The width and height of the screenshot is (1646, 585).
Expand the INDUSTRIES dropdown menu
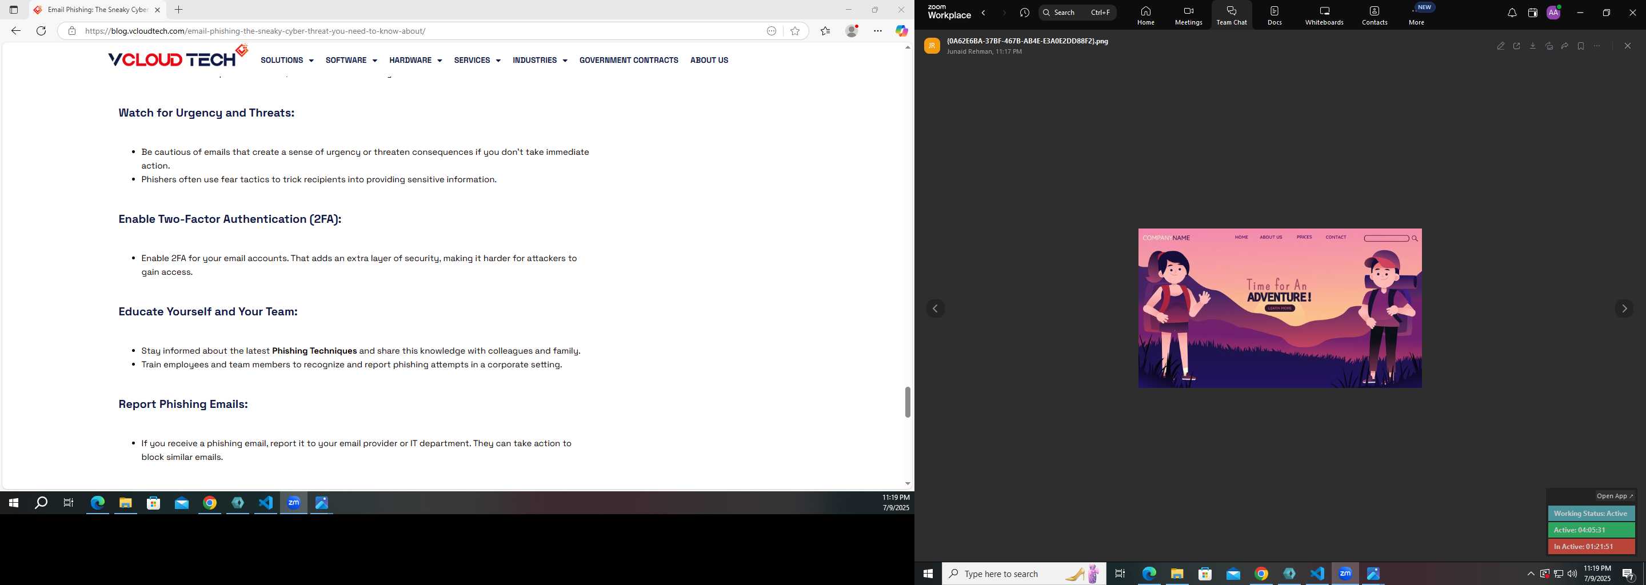point(540,60)
